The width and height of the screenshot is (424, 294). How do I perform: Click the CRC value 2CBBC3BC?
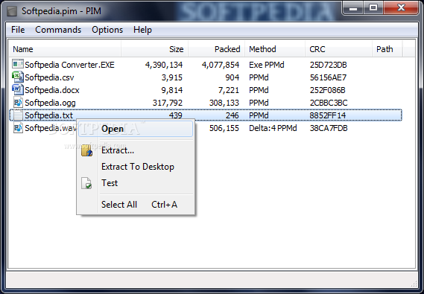[329, 103]
